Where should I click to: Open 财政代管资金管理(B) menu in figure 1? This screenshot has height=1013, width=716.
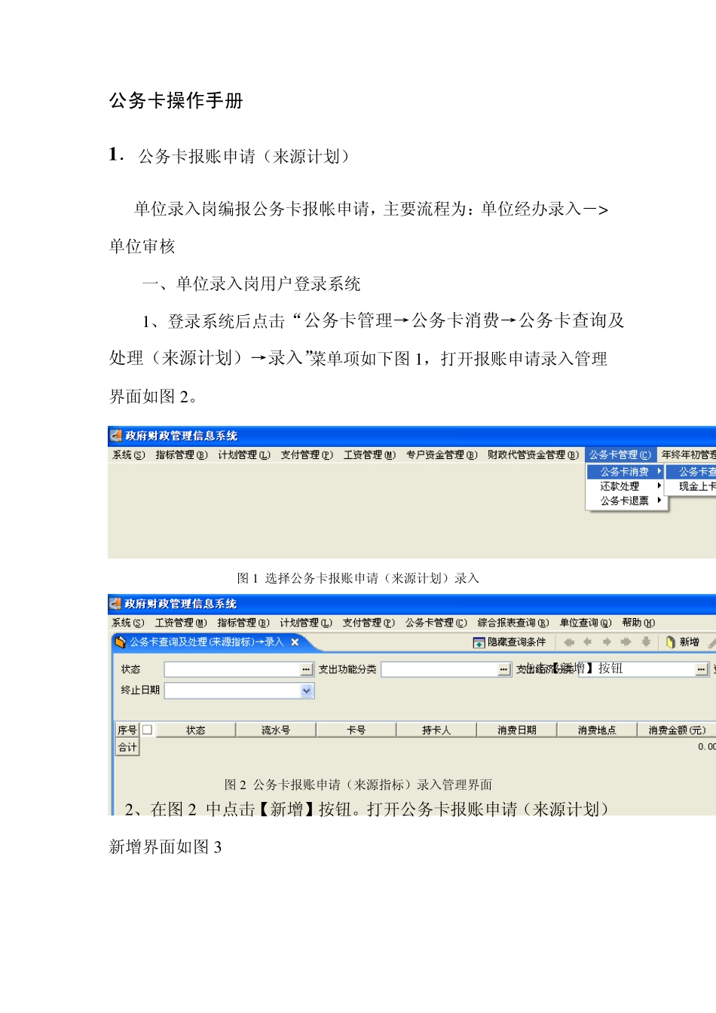click(x=534, y=455)
